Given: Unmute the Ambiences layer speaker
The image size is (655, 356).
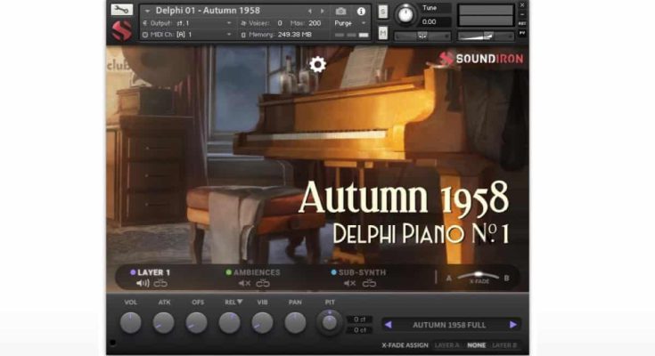Looking at the screenshot, I should (244, 283).
